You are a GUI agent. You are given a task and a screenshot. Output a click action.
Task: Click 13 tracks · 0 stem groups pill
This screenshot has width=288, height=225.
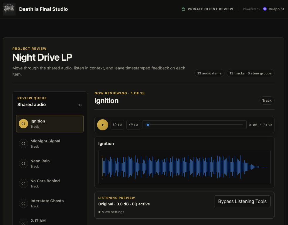[x=250, y=73]
